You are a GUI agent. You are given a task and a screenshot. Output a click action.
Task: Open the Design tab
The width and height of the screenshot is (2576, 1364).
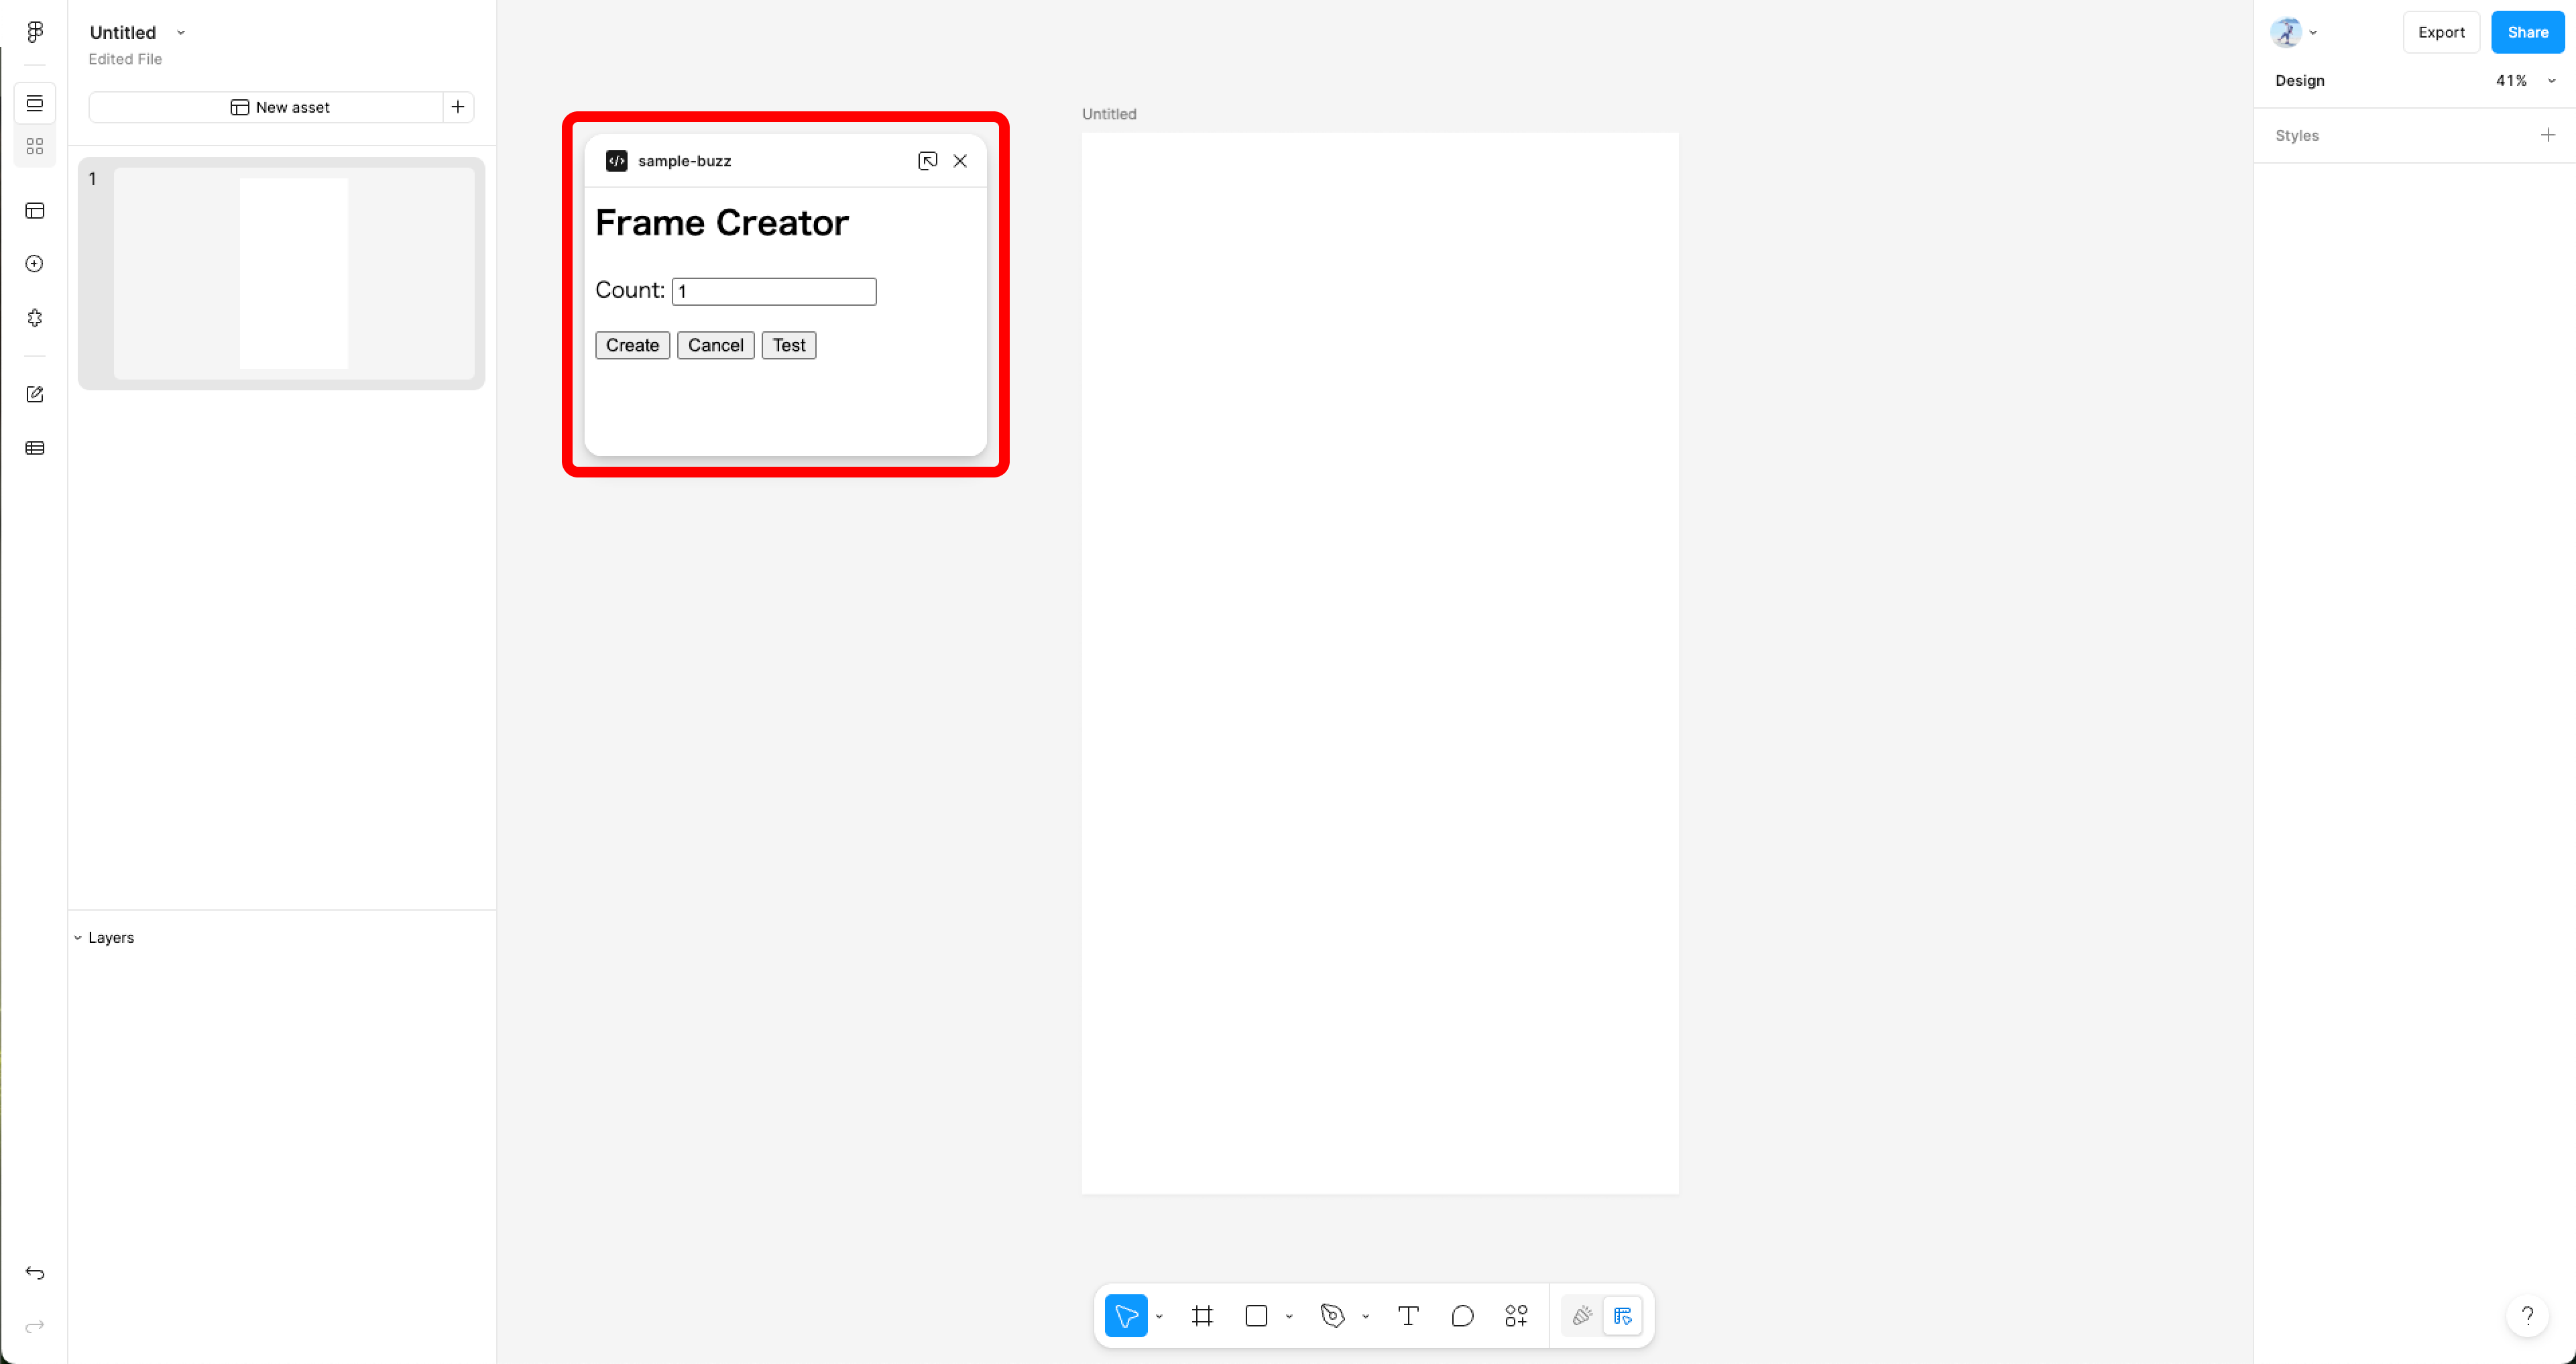(2299, 81)
